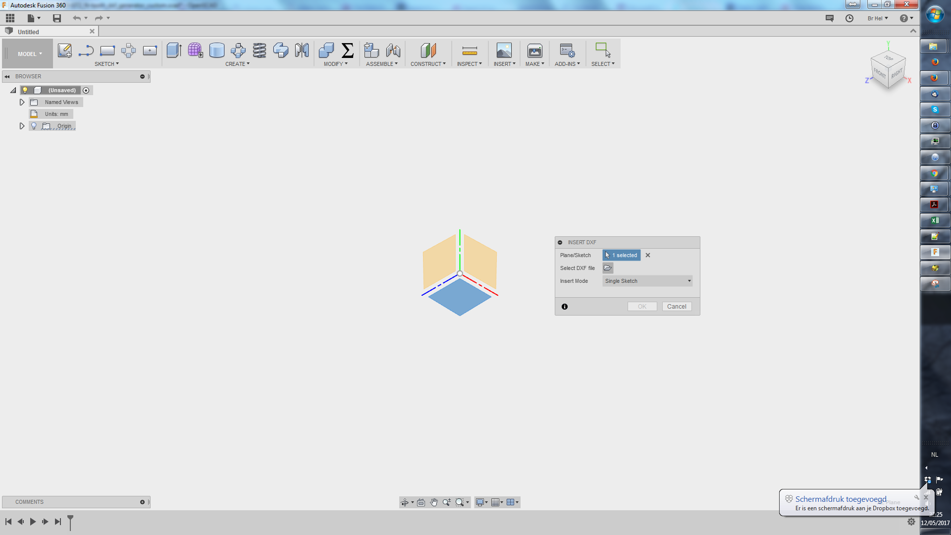Open the MODEL workspace dropdown
This screenshot has width=951, height=535.
click(30, 54)
